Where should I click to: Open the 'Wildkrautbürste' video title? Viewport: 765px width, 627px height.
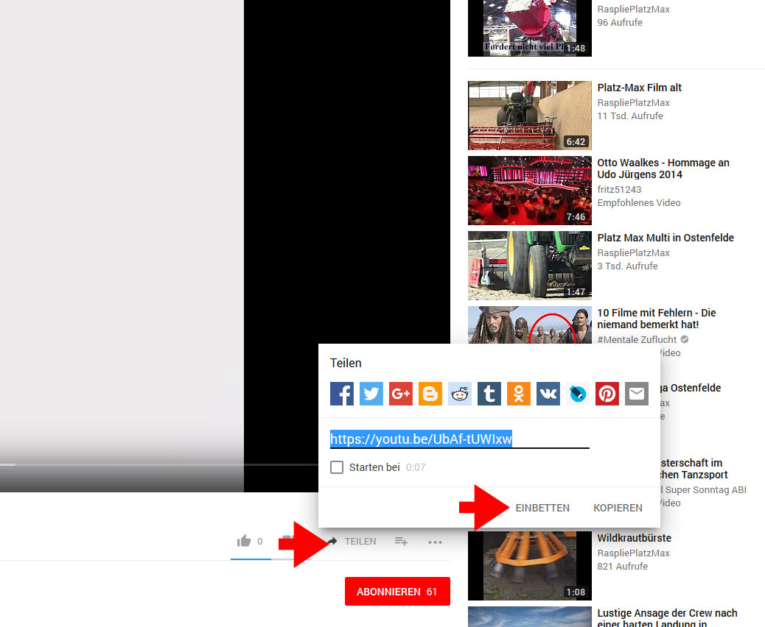tap(635, 538)
